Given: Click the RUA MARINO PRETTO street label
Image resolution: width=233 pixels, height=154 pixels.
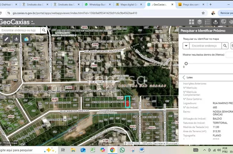Looking at the screenshot, I should click(x=75, y=111).
